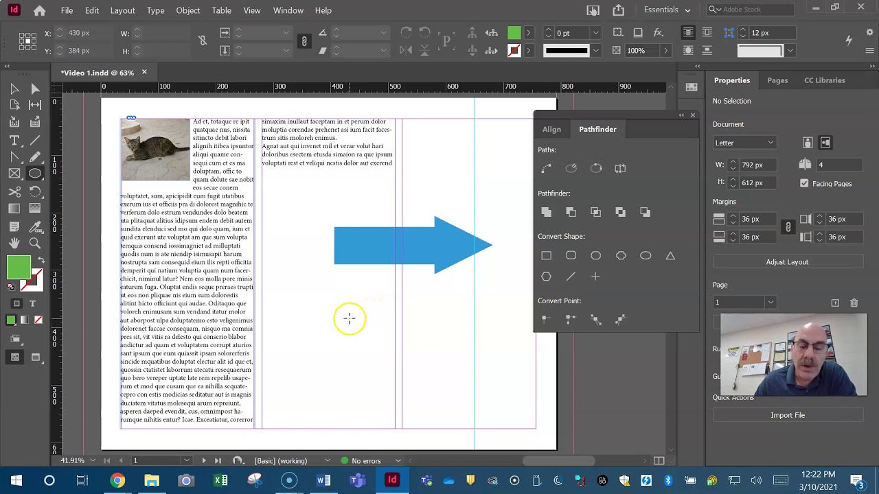Open the Letter page size dropdown
Viewport: 879px width, 494px height.
pos(744,143)
